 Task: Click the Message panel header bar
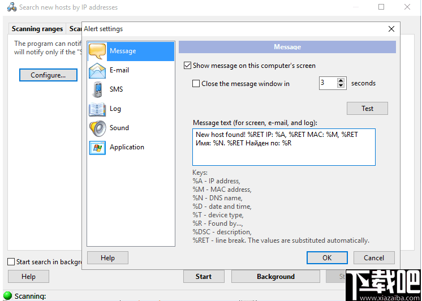(x=287, y=47)
